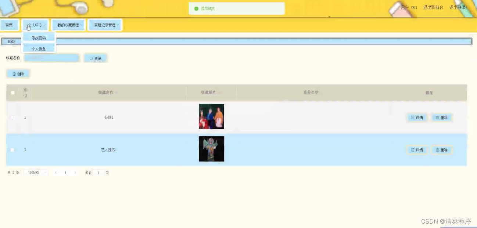Toggle the select-all checkbox in table header
This screenshot has height=228, width=477.
tap(13, 93)
